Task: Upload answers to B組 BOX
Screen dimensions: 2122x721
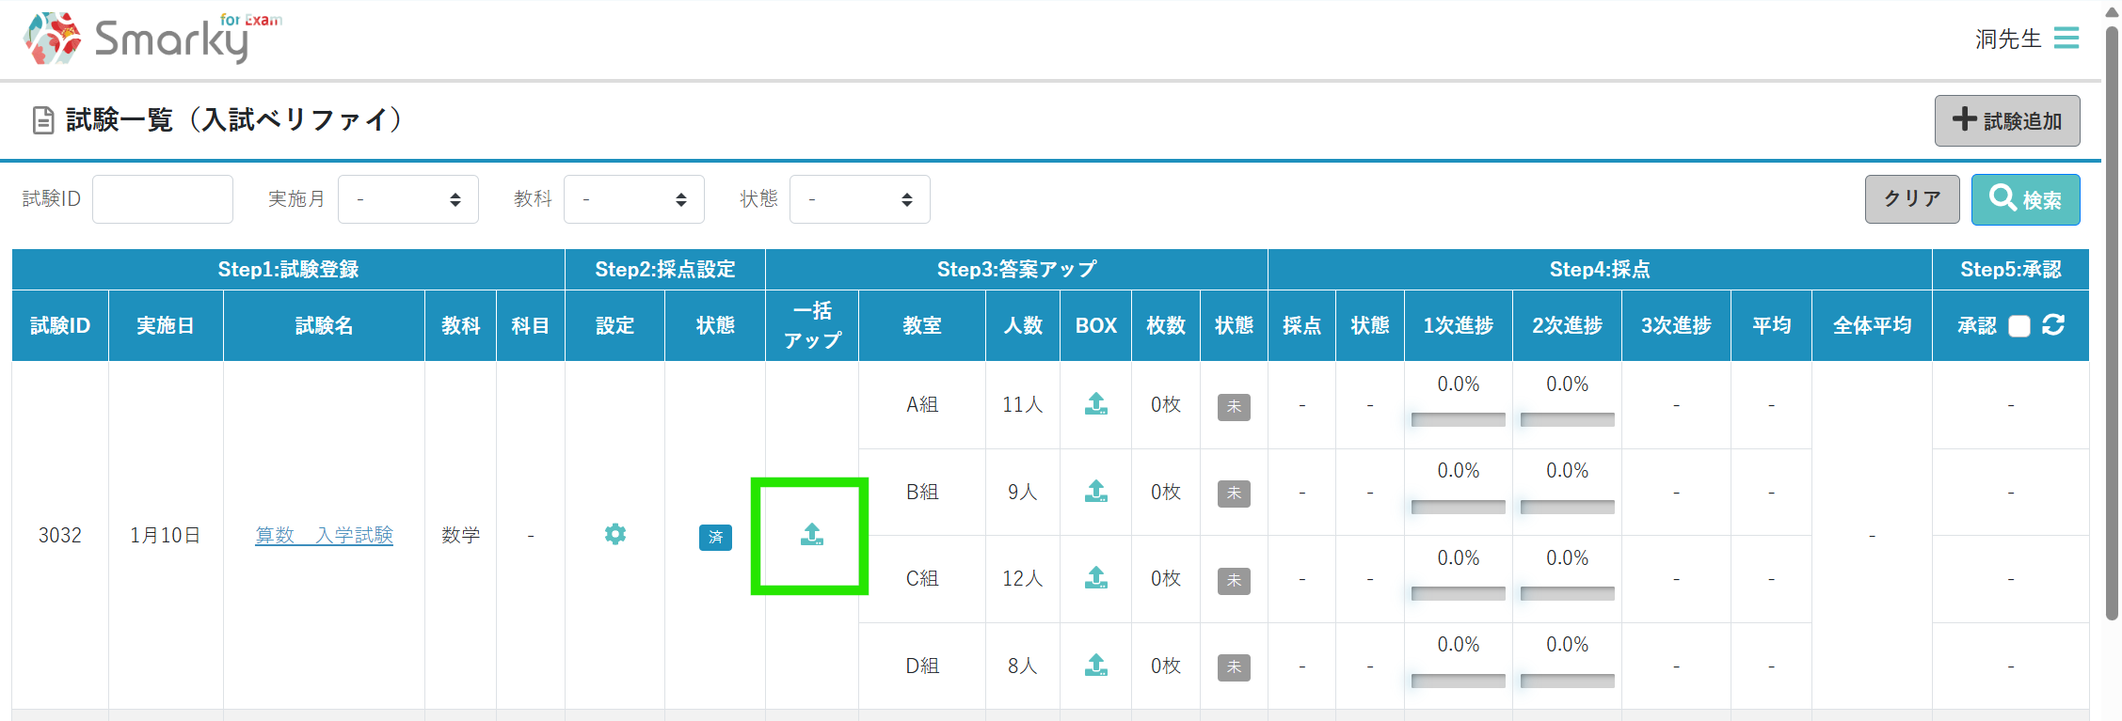Action: click(1095, 492)
